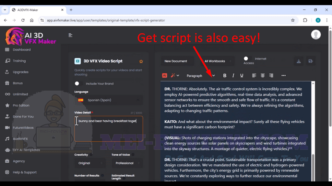Screen dimensions: 332x186
Task: Open the tab search dropdown arrow
Action: [5, 10]
